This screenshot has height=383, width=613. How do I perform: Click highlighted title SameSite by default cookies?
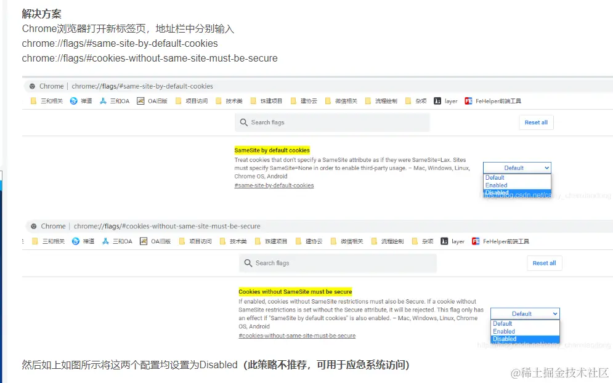pos(272,150)
